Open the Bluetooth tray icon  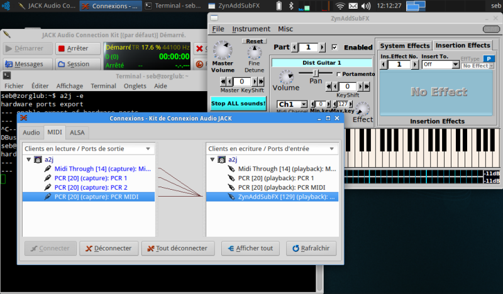(291, 6)
